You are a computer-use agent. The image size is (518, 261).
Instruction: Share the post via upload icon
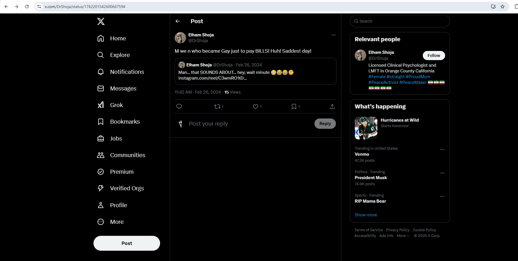332,106
